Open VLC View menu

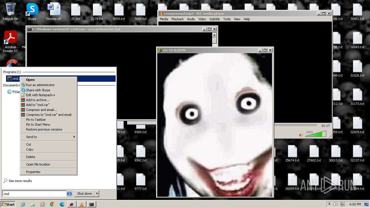tap(237, 19)
